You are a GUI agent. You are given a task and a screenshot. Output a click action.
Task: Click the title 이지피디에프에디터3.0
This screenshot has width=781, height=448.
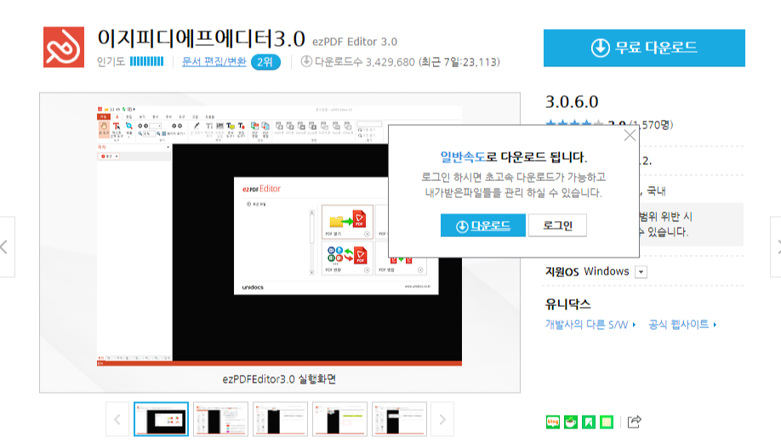[201, 39]
